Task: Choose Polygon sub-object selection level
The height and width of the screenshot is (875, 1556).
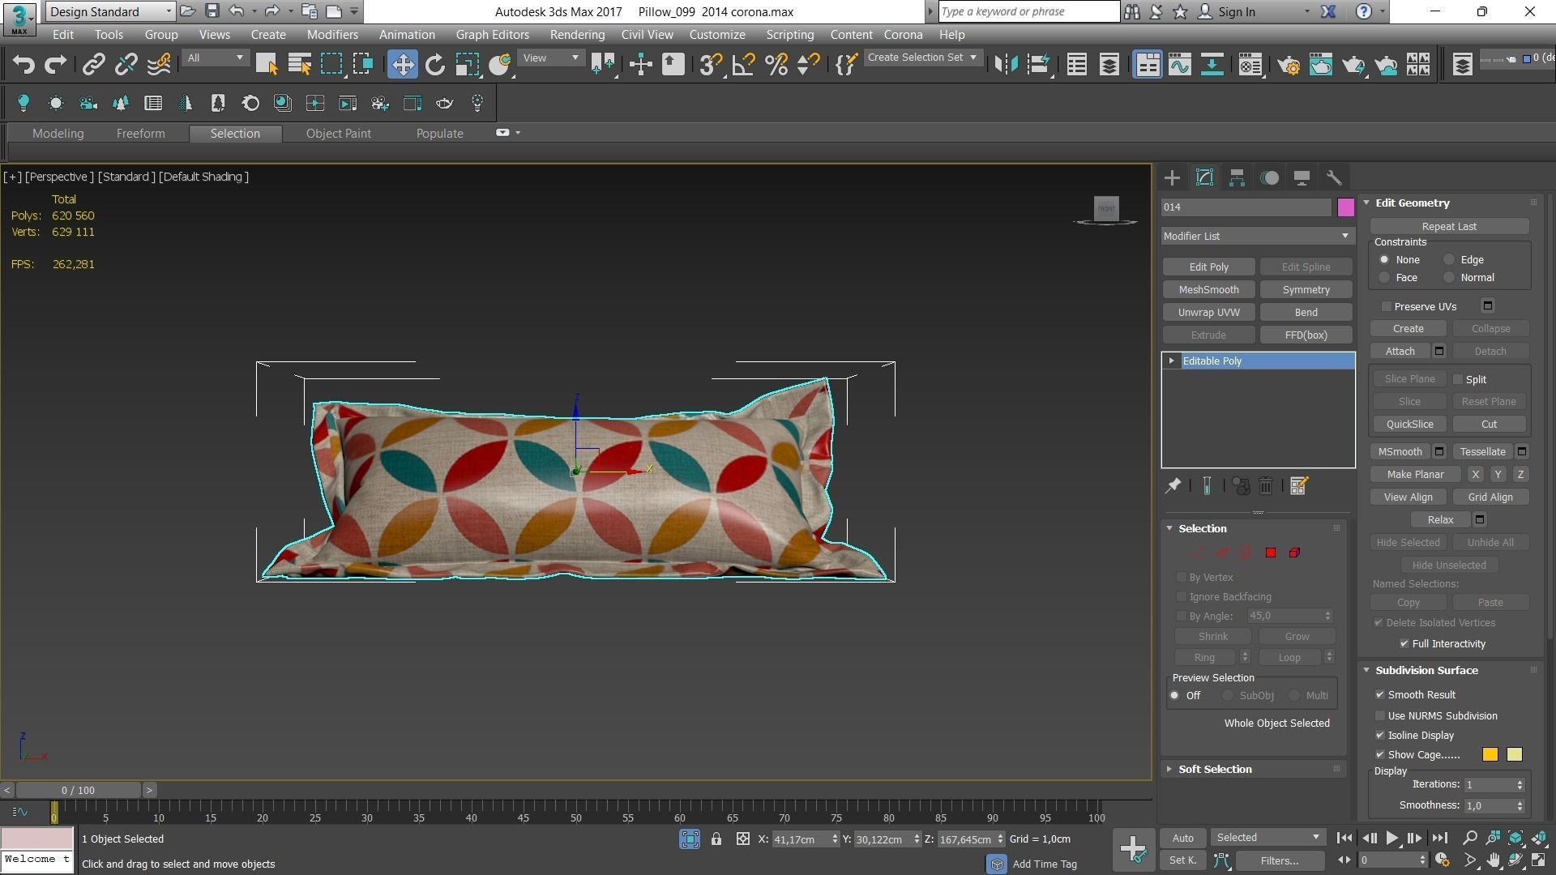Action: [1271, 553]
